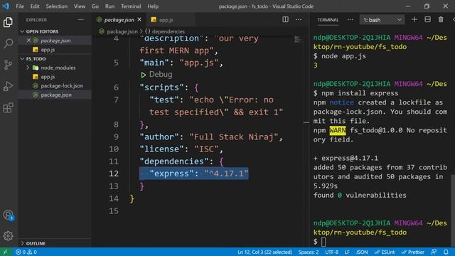Screen dimensions: 455x256
Task: Open the Edit menu
Action: click(x=35, y=6)
